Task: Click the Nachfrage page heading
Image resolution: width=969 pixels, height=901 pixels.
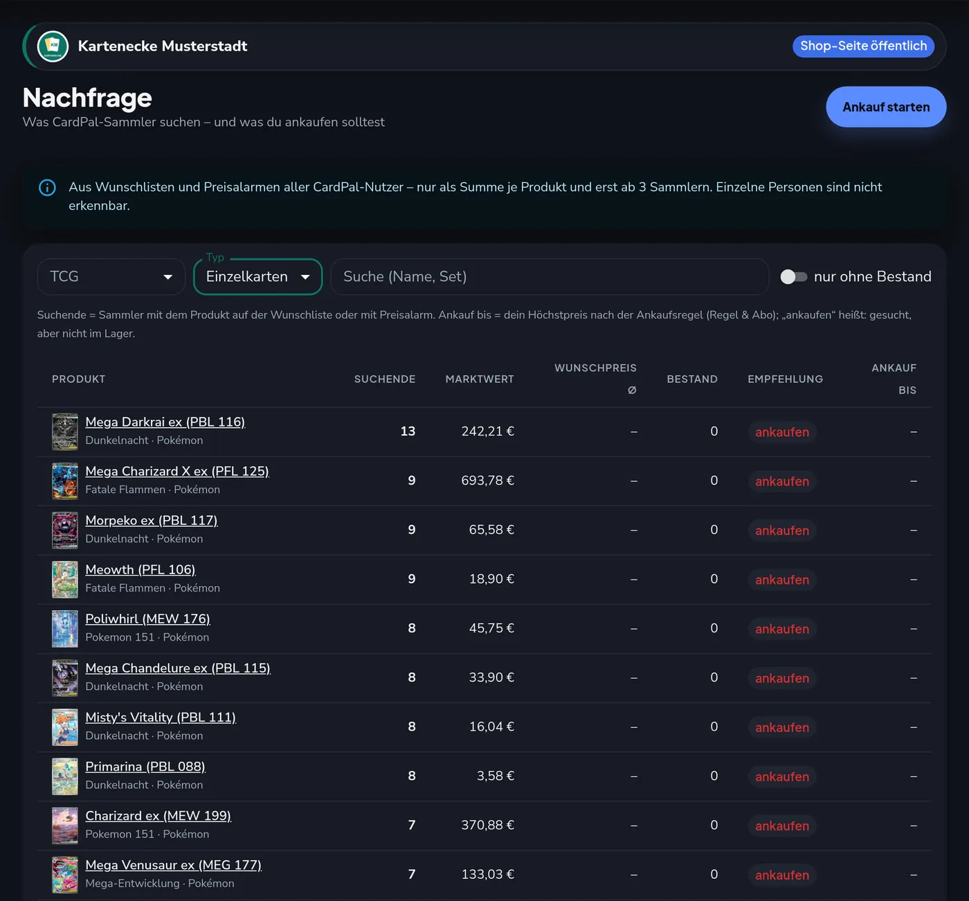Action: click(x=87, y=98)
